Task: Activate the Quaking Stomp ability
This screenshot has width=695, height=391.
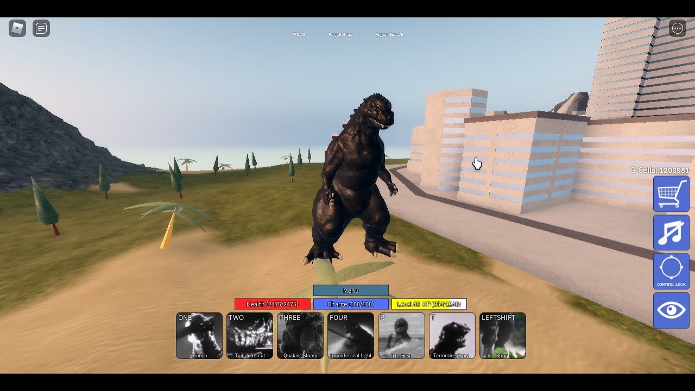Action: 300,336
